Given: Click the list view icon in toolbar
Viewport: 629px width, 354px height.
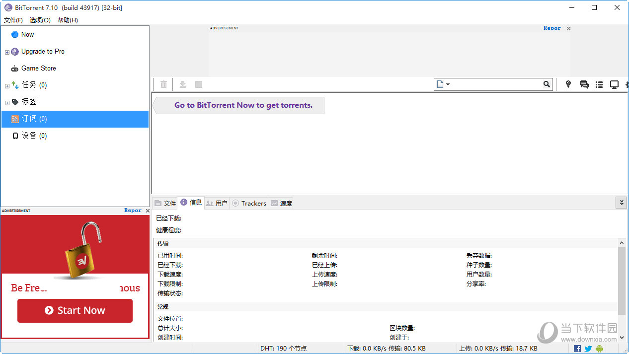Looking at the screenshot, I should (599, 84).
